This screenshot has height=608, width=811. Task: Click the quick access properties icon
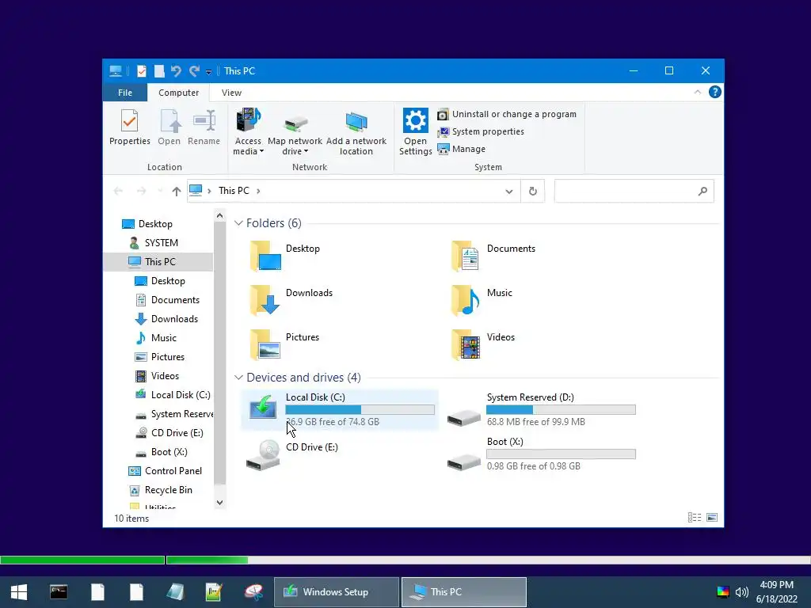141,70
